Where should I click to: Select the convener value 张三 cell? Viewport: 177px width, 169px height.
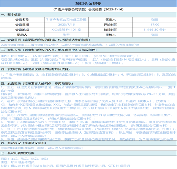pyautogui.click(x=155, y=20)
